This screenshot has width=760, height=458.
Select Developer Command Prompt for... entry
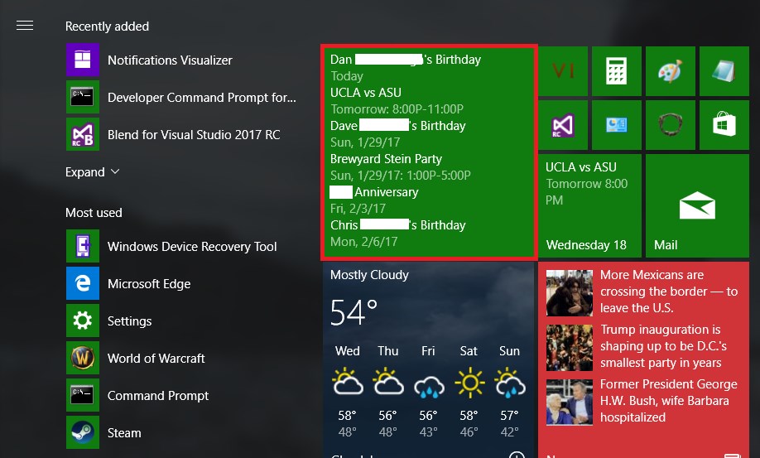click(202, 98)
